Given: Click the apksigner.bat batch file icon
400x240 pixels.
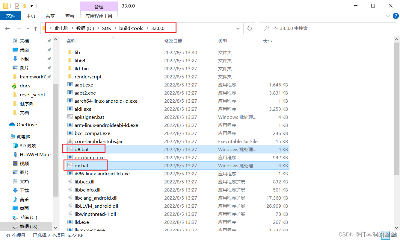Looking at the screenshot, I should click(70, 117).
